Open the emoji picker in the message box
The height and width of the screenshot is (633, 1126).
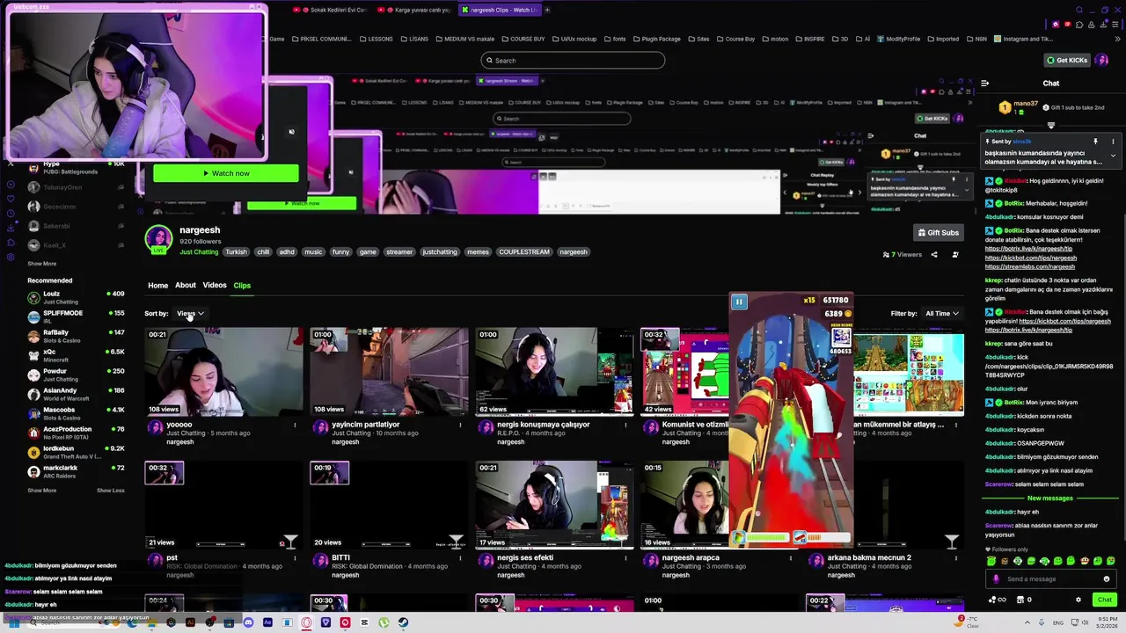[x=1107, y=578]
